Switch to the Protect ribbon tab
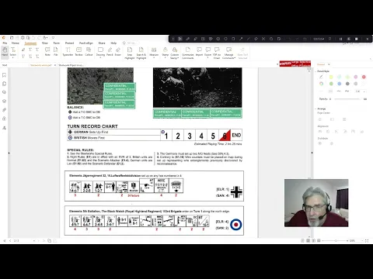The width and height of the screenshot is (373, 279). click(69, 43)
